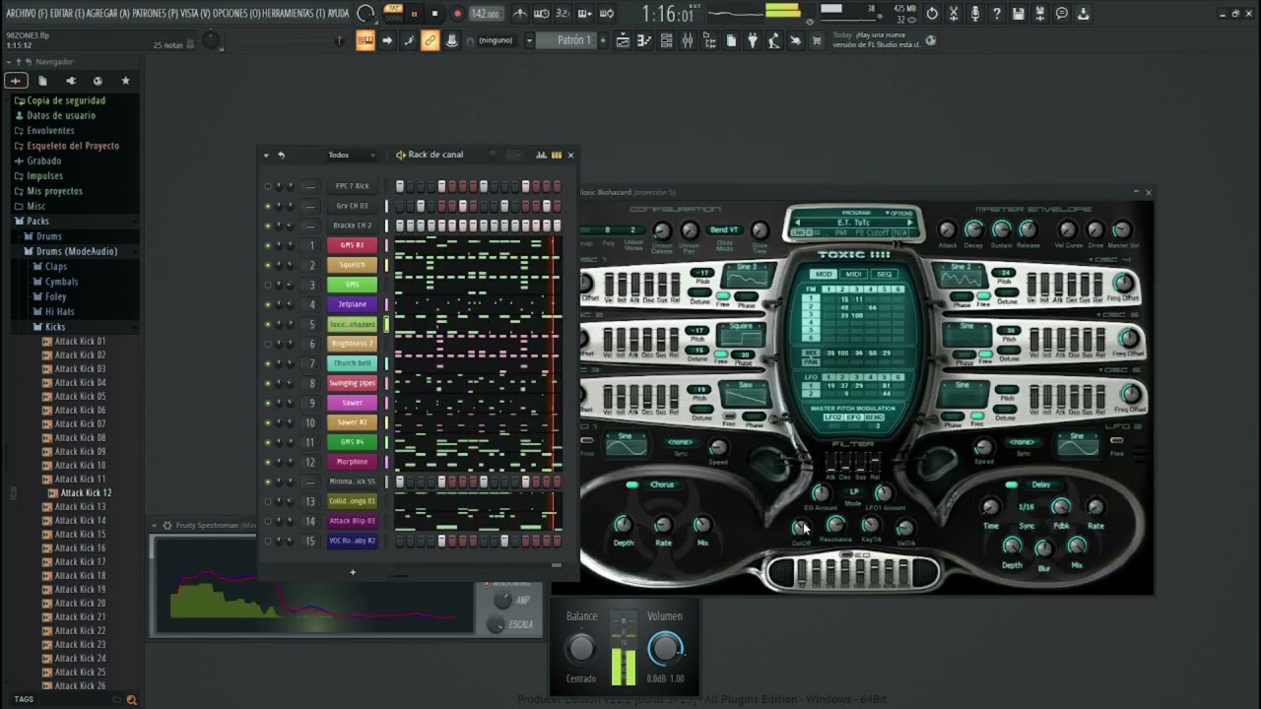The width and height of the screenshot is (1261, 709).
Task: Click the pause button in the transport
Action: 414,14
